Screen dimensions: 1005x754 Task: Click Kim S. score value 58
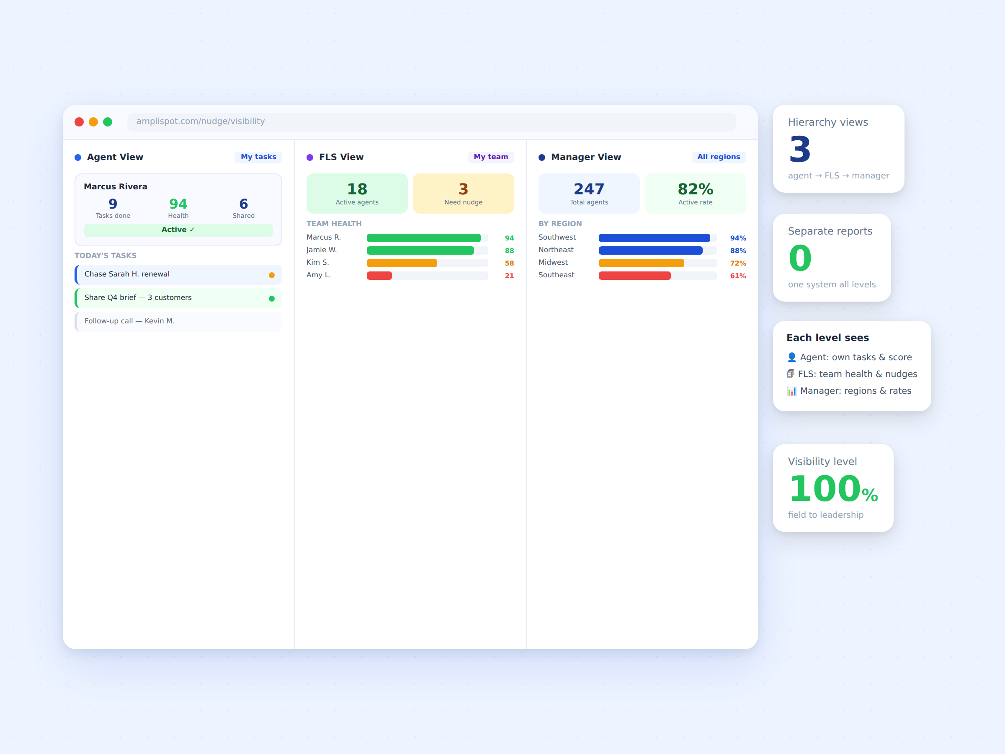point(509,263)
